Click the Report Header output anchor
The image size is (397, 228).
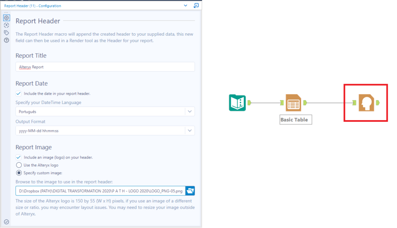(378, 103)
